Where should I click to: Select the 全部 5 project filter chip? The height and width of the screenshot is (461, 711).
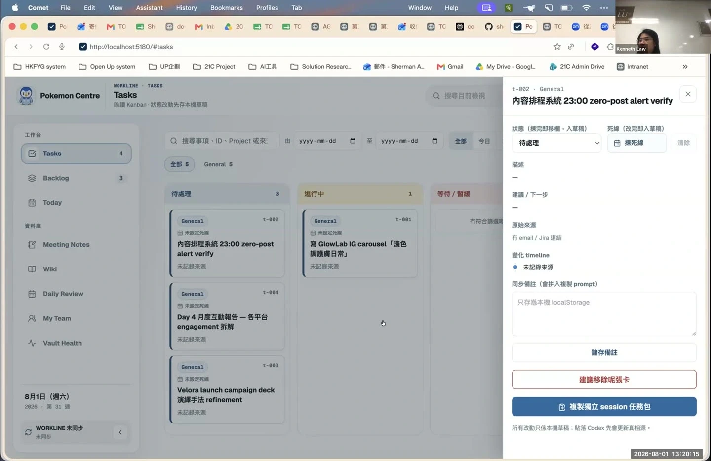click(180, 164)
